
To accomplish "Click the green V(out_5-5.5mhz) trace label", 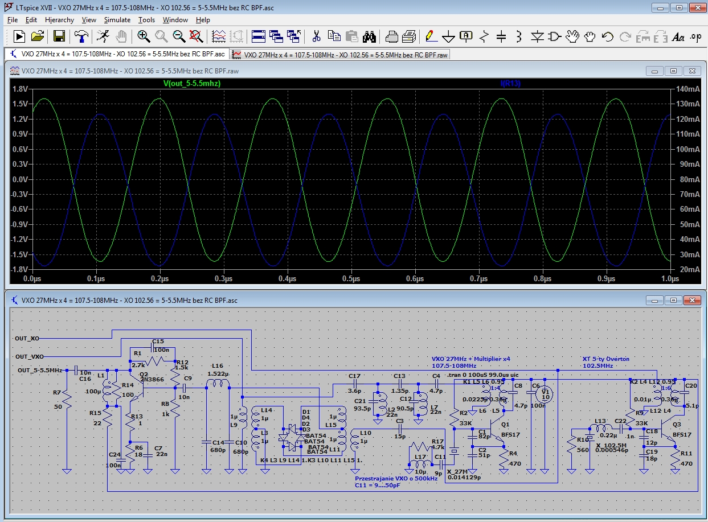I will tap(192, 84).
